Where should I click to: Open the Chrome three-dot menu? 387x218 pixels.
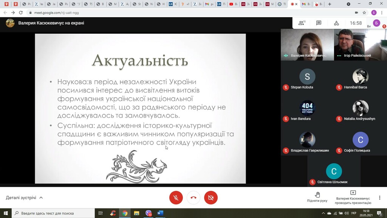click(x=382, y=12)
